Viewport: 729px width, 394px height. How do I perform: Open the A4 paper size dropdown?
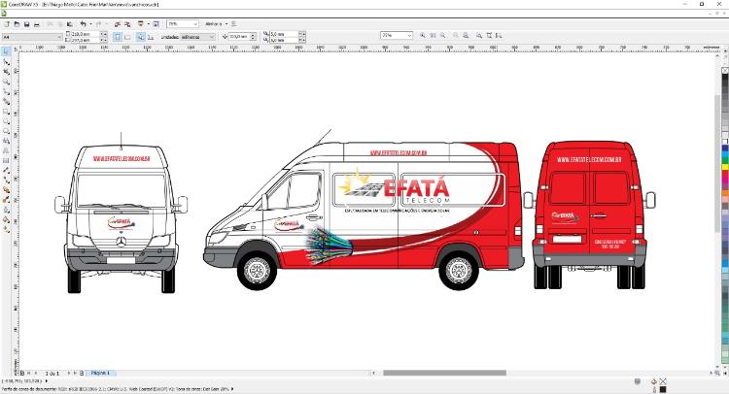click(x=32, y=37)
